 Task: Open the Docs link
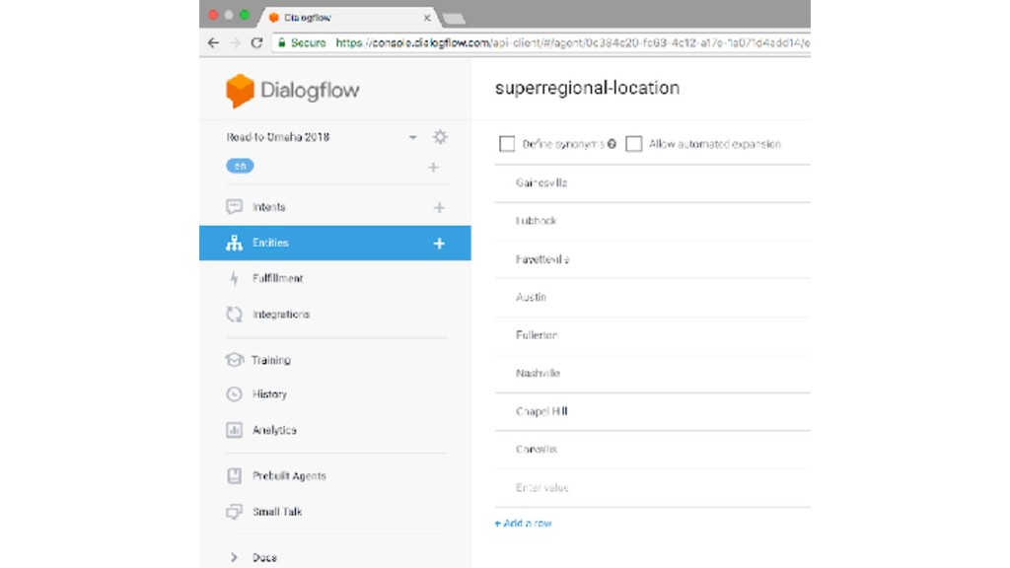(264, 558)
